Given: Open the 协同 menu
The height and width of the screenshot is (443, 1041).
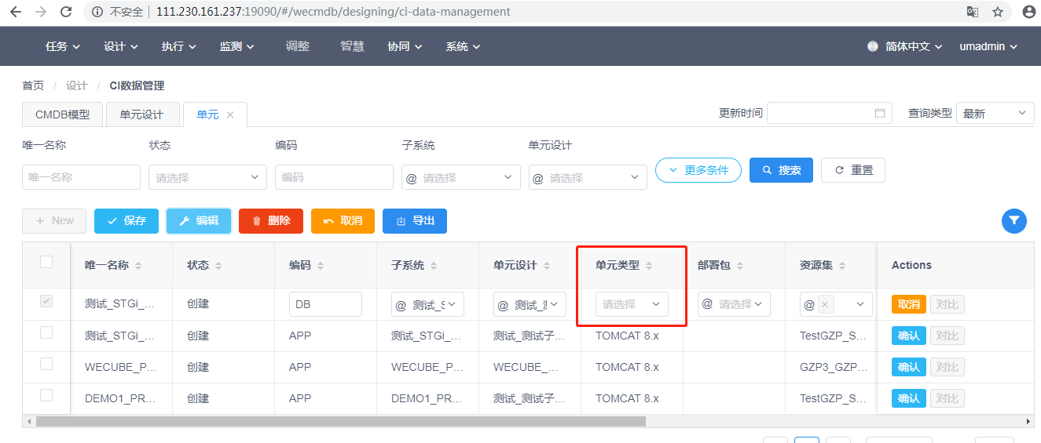Looking at the screenshot, I should 405,46.
